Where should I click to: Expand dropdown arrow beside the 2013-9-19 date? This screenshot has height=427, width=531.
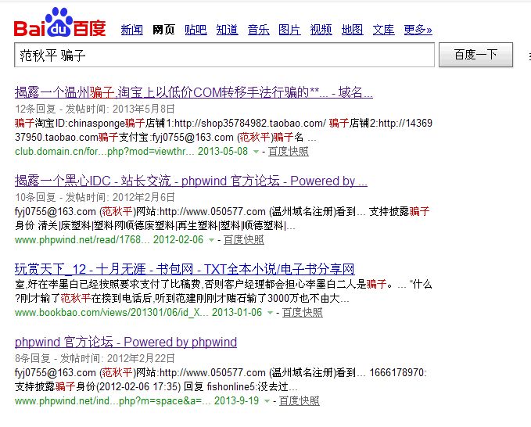(267, 401)
